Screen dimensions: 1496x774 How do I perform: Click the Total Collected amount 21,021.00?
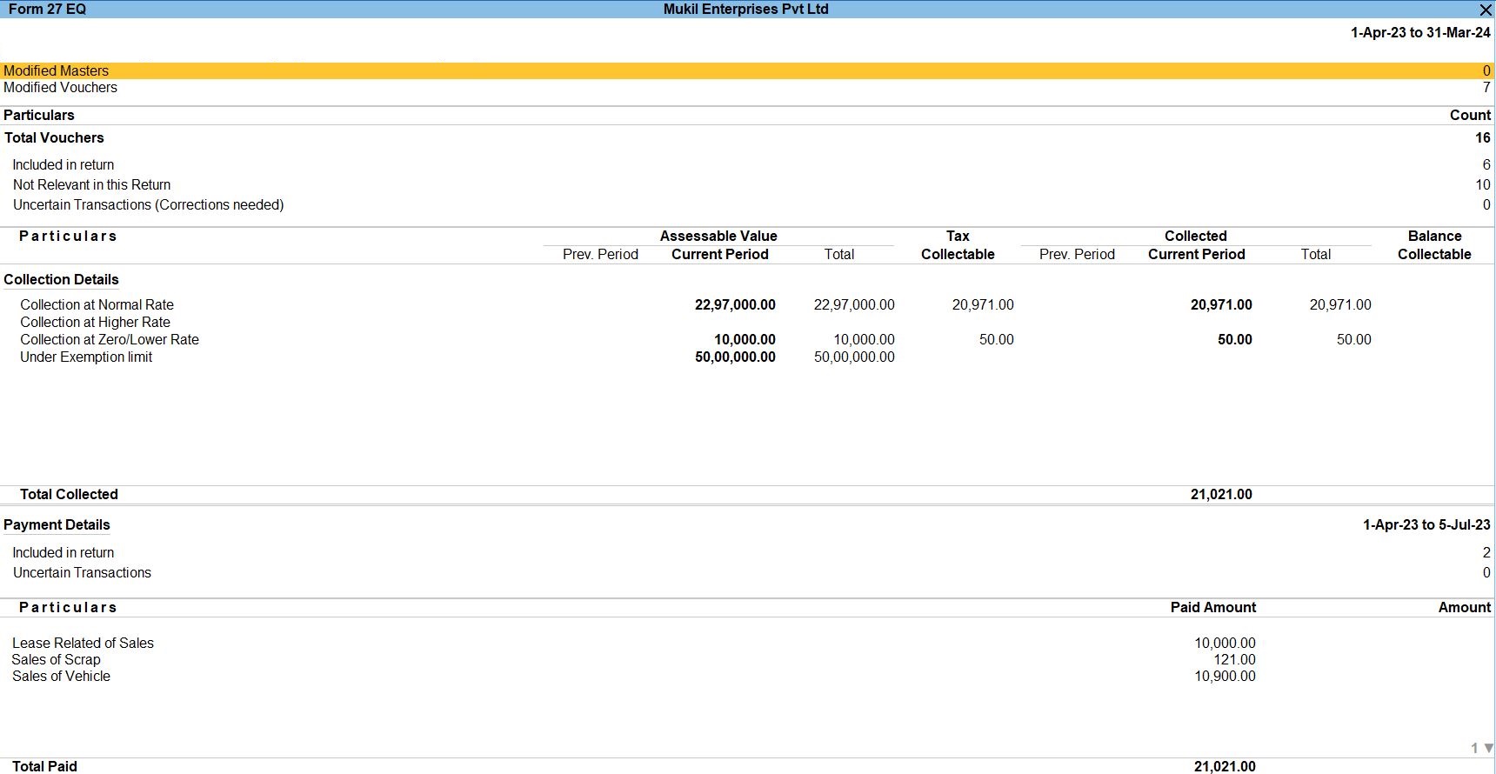tap(1221, 494)
